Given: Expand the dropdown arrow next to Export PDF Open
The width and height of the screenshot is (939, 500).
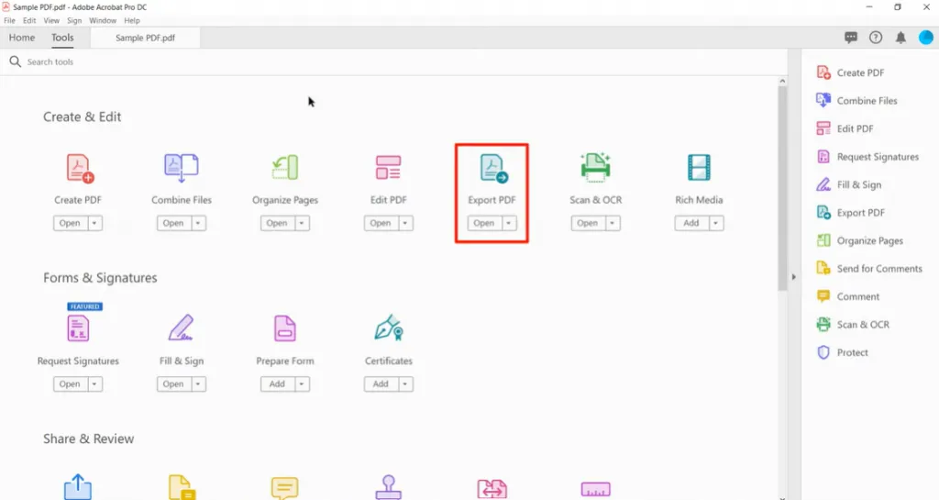Looking at the screenshot, I should point(509,223).
